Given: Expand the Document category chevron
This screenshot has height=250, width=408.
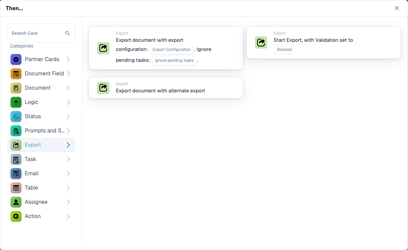Looking at the screenshot, I should pos(68,88).
